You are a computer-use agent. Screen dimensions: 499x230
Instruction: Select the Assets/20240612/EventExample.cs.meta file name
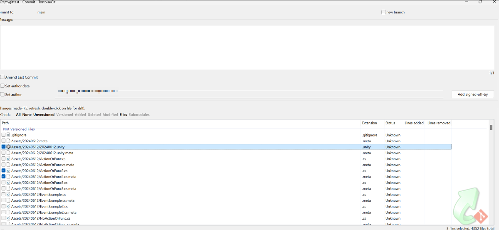click(x=43, y=200)
